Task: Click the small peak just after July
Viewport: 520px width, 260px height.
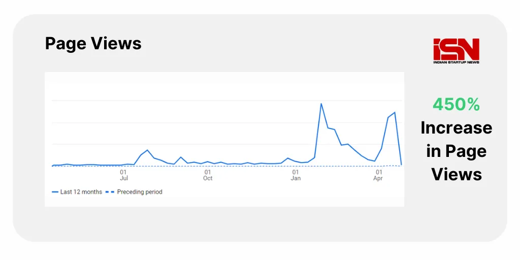Action: coord(147,150)
